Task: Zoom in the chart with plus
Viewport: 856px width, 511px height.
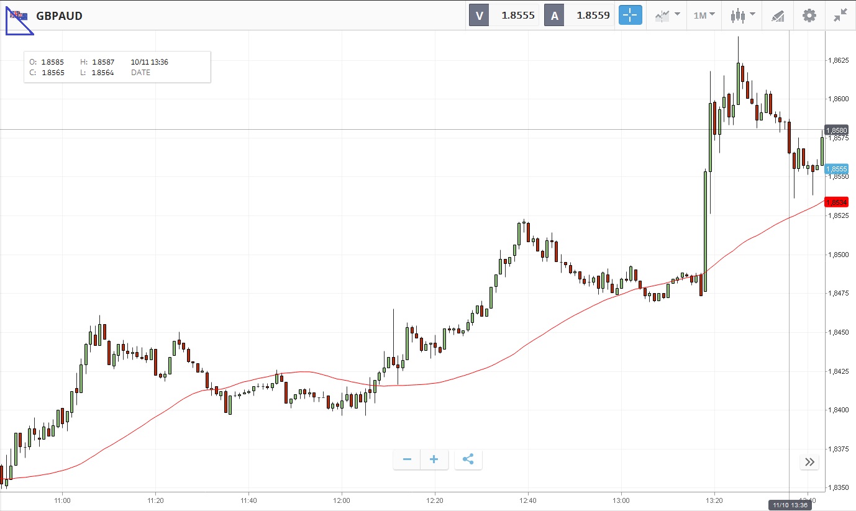Action: 434,459
